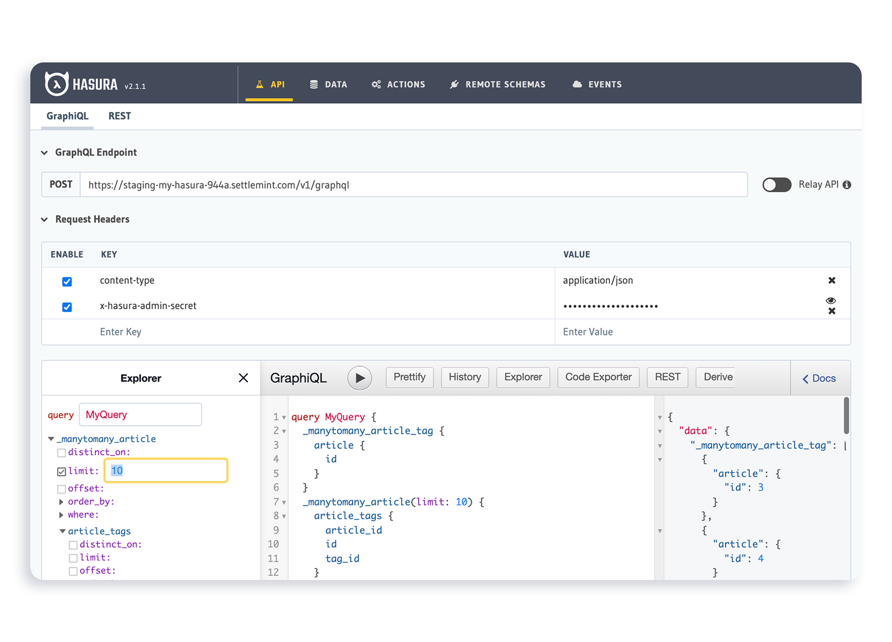Enable the offset argument checkbox
The height and width of the screenshot is (642, 892).
point(62,489)
